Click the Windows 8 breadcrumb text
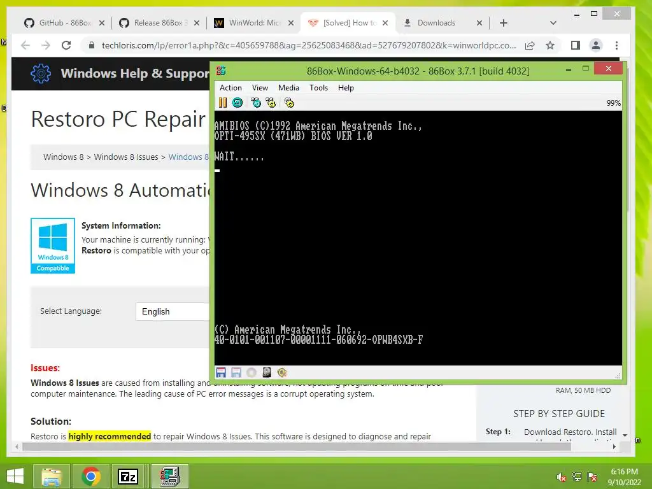The width and height of the screenshot is (652, 489). pos(63,157)
